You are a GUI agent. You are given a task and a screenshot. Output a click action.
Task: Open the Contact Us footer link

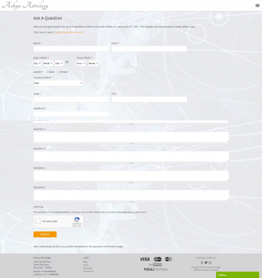point(88,271)
